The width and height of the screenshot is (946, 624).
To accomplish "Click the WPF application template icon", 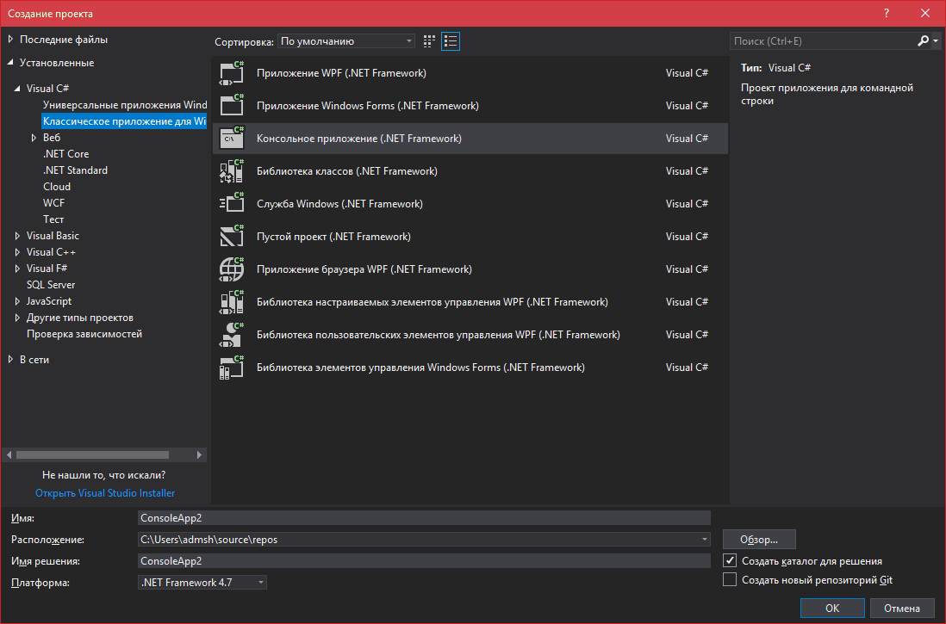I will click(x=232, y=73).
